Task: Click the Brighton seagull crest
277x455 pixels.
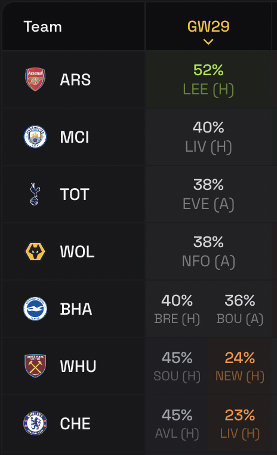Action: [35, 309]
